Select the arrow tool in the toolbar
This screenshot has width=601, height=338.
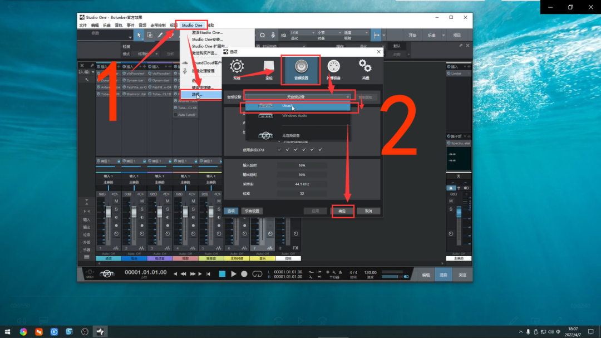(140, 35)
